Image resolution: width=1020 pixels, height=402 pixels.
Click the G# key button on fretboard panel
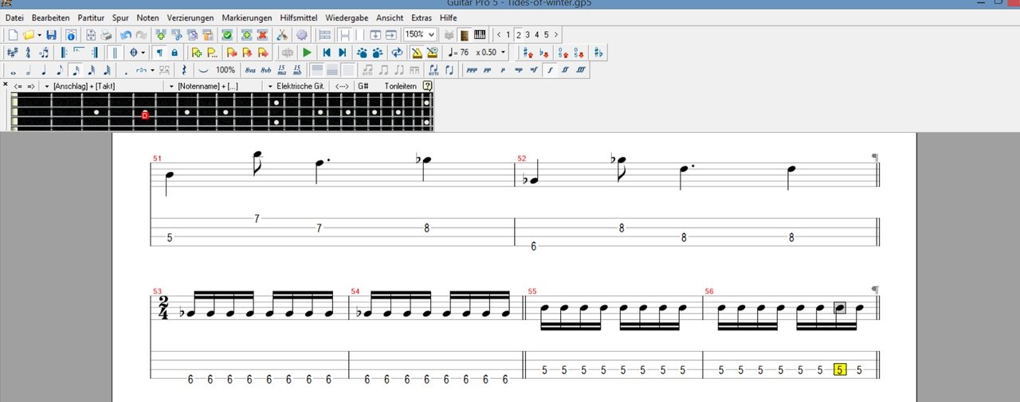[x=363, y=86]
